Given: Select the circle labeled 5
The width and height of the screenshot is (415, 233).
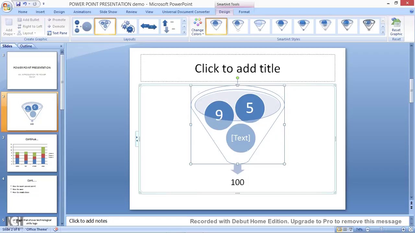Looking at the screenshot, I should 250,108.
